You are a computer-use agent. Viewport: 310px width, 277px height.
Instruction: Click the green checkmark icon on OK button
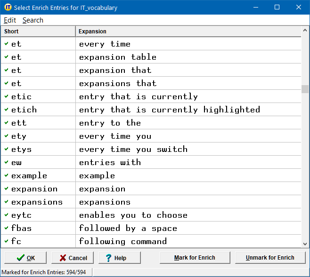20,258
